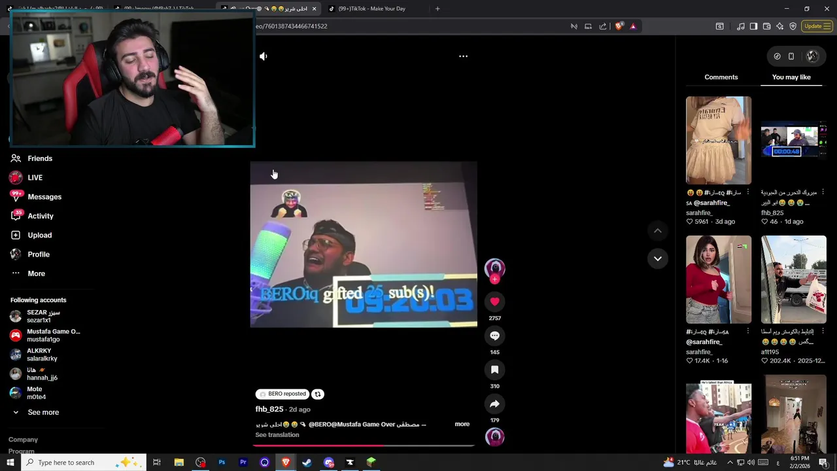Open LIVE in the sidebar

35,177
